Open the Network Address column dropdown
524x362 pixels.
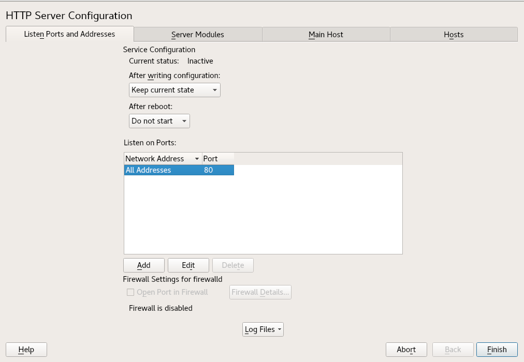pyautogui.click(x=197, y=158)
